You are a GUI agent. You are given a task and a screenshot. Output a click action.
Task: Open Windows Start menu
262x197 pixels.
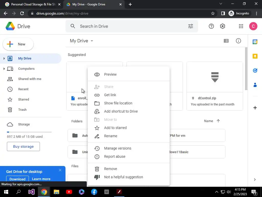[6, 192]
